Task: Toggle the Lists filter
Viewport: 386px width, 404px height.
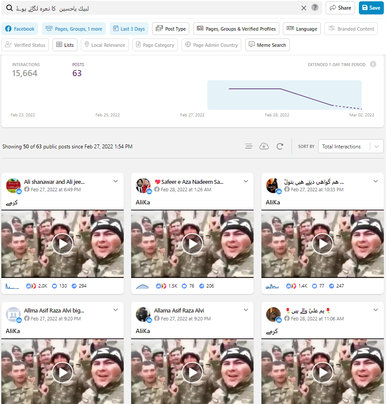Action: 65,45
